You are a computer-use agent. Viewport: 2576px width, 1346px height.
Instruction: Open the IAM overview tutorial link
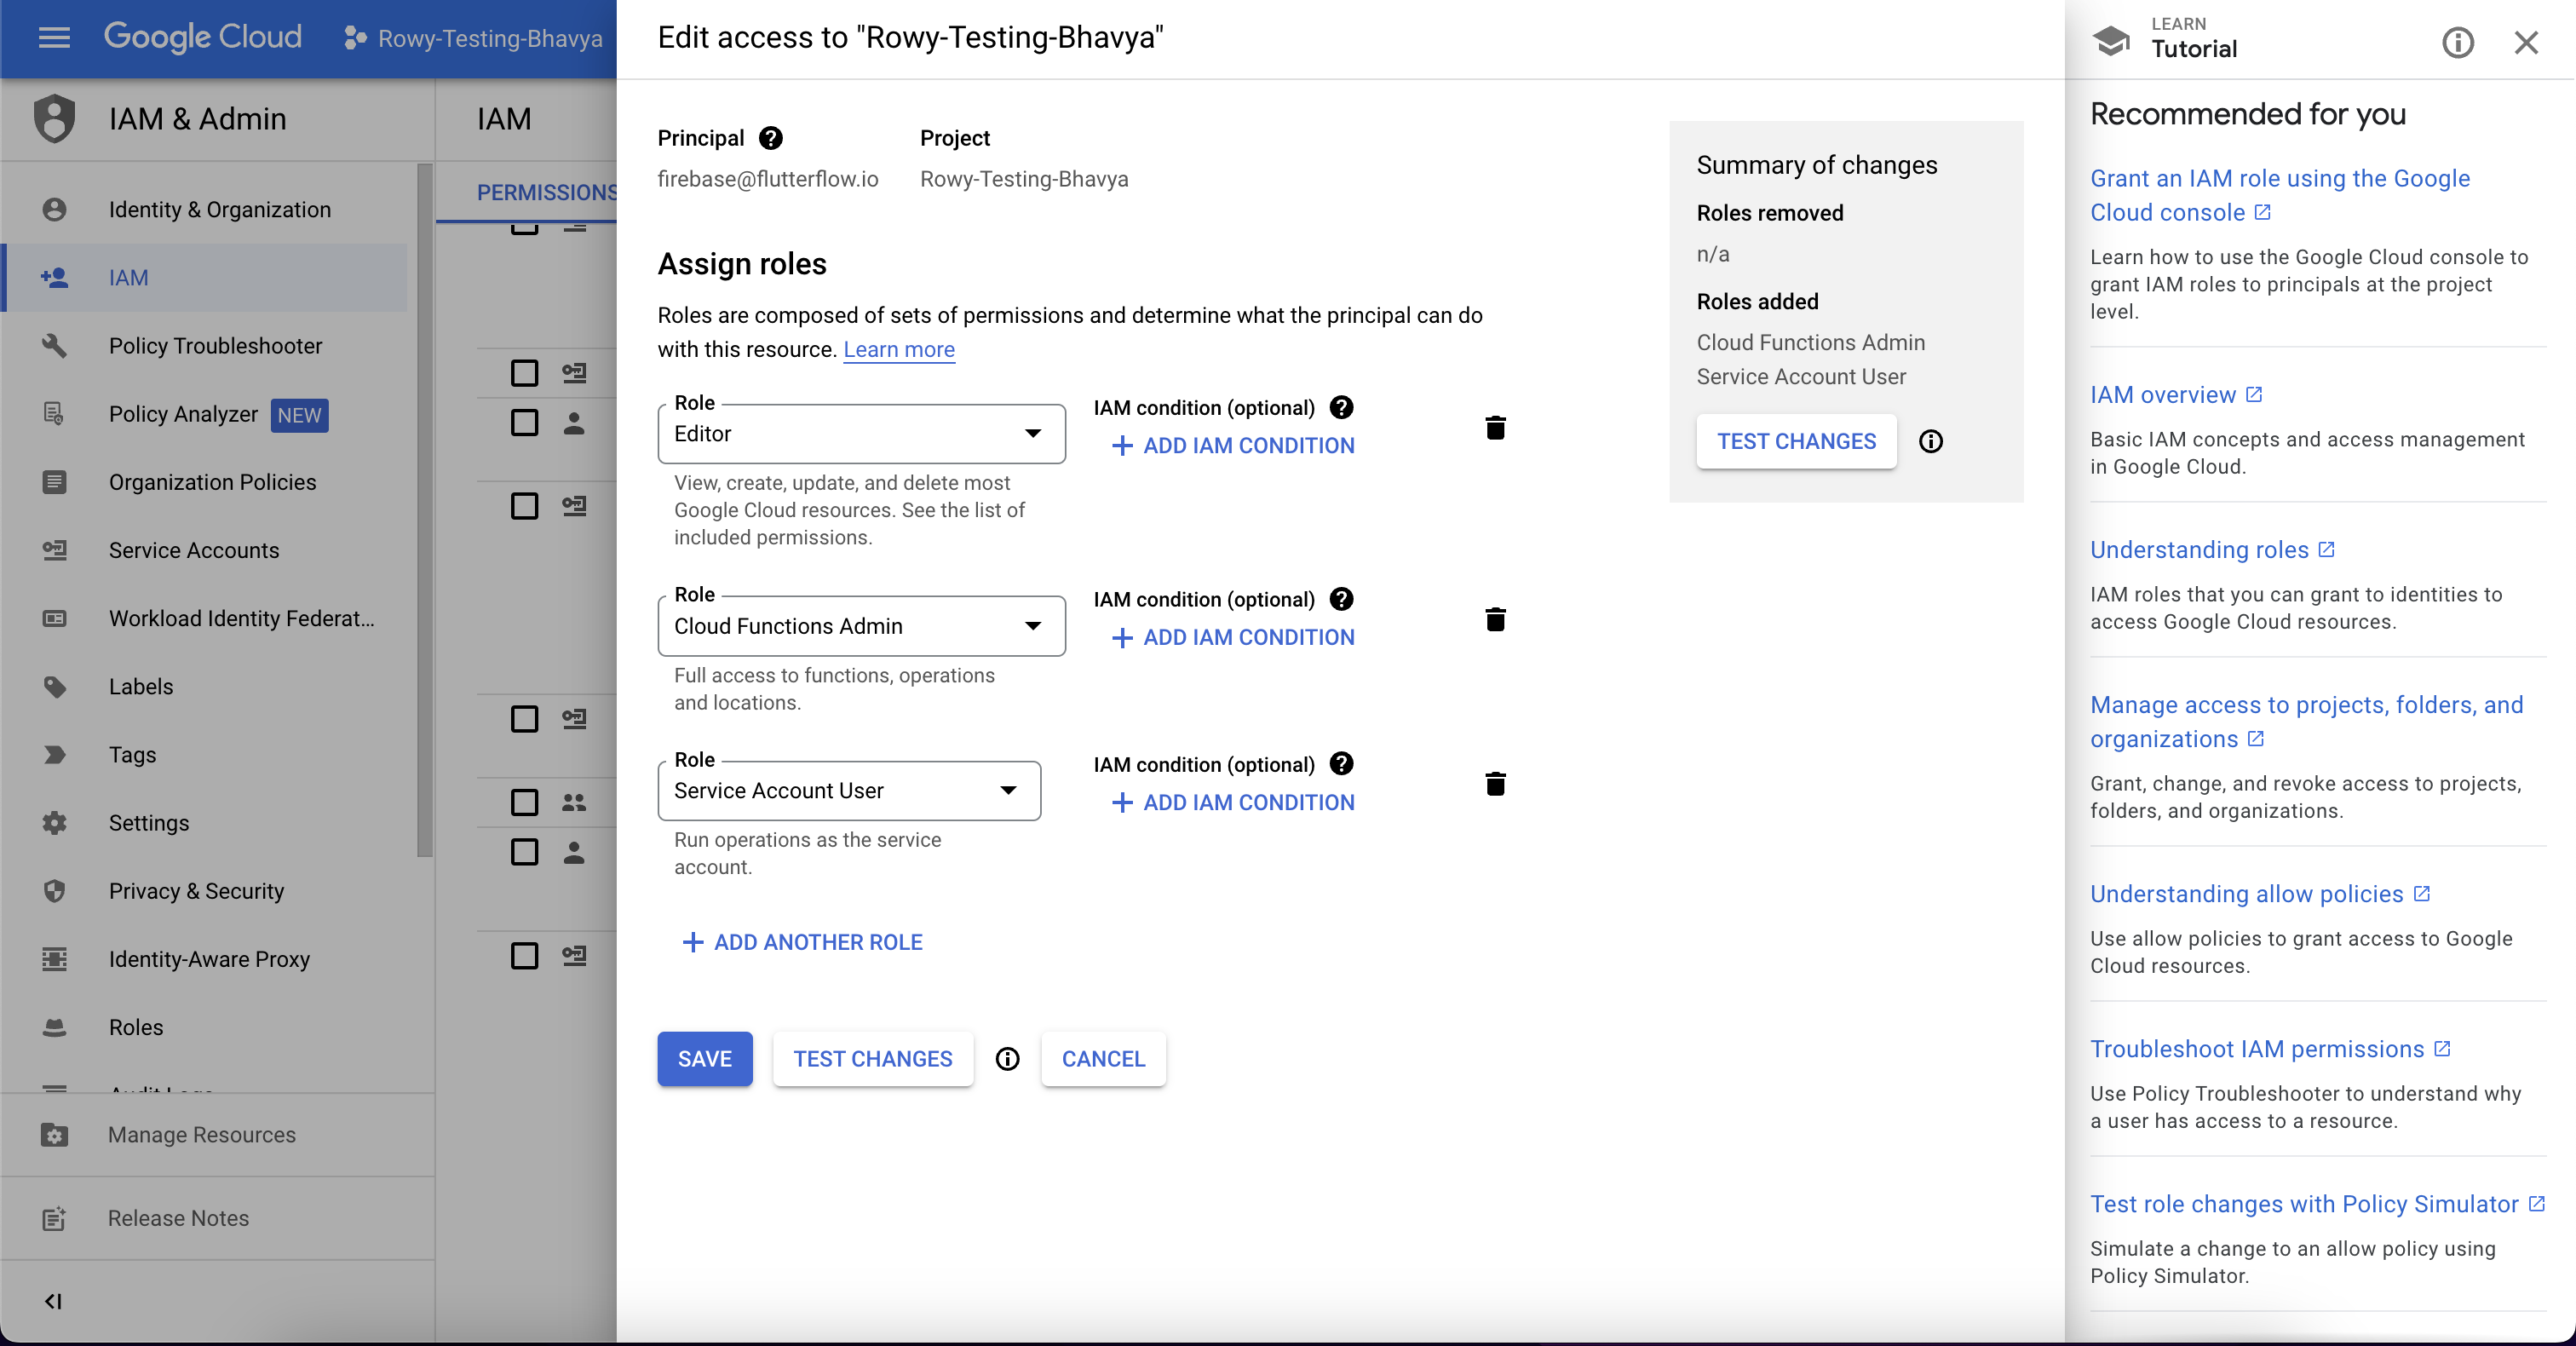2163,395
